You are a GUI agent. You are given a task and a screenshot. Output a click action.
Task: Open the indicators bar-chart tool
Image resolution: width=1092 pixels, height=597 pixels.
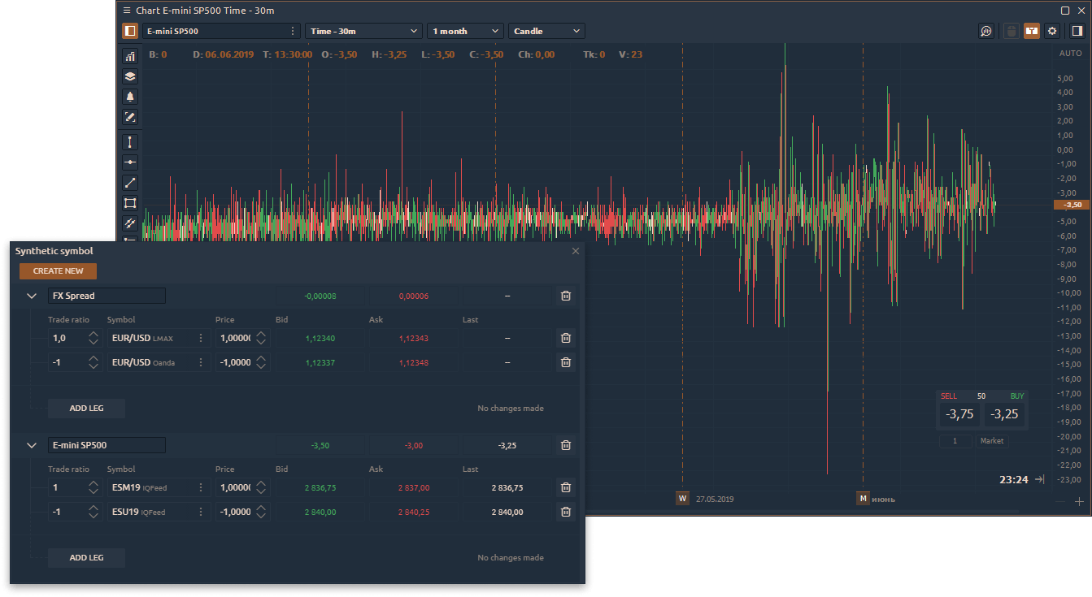tap(130, 56)
